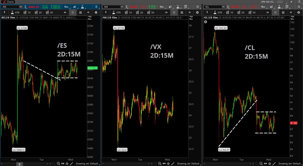Apply the ATR study set in /CL toolbar
The height and width of the screenshot is (166, 303).
218,12
